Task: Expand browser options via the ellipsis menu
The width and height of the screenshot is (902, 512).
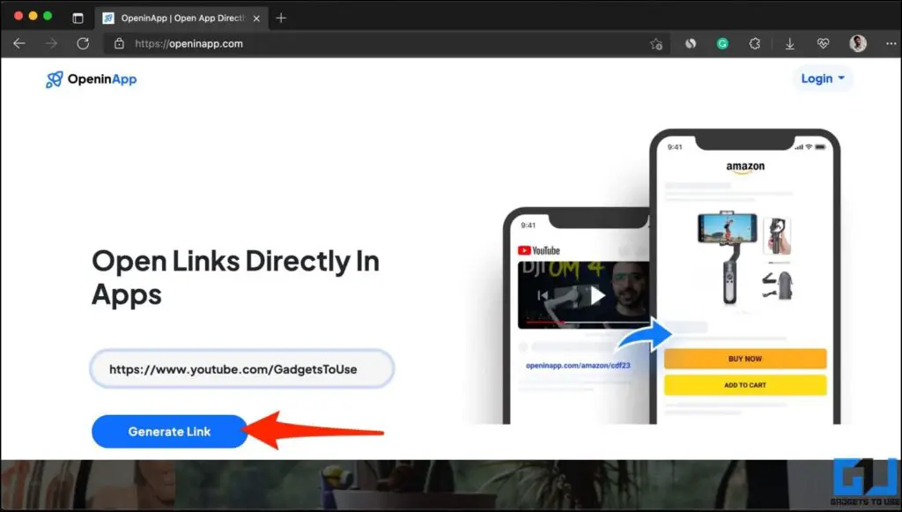Action: click(891, 43)
